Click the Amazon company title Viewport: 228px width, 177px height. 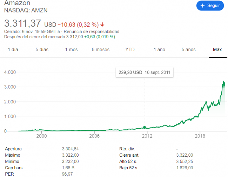pyautogui.click(x=17, y=3)
